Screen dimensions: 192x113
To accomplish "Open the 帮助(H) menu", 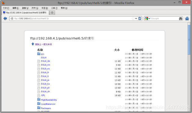I will (x=64, y=8).
